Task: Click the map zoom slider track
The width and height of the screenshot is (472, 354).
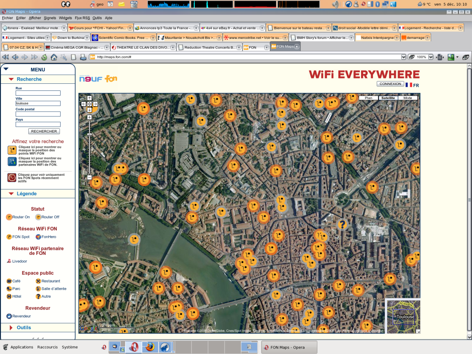Action: 90,153
